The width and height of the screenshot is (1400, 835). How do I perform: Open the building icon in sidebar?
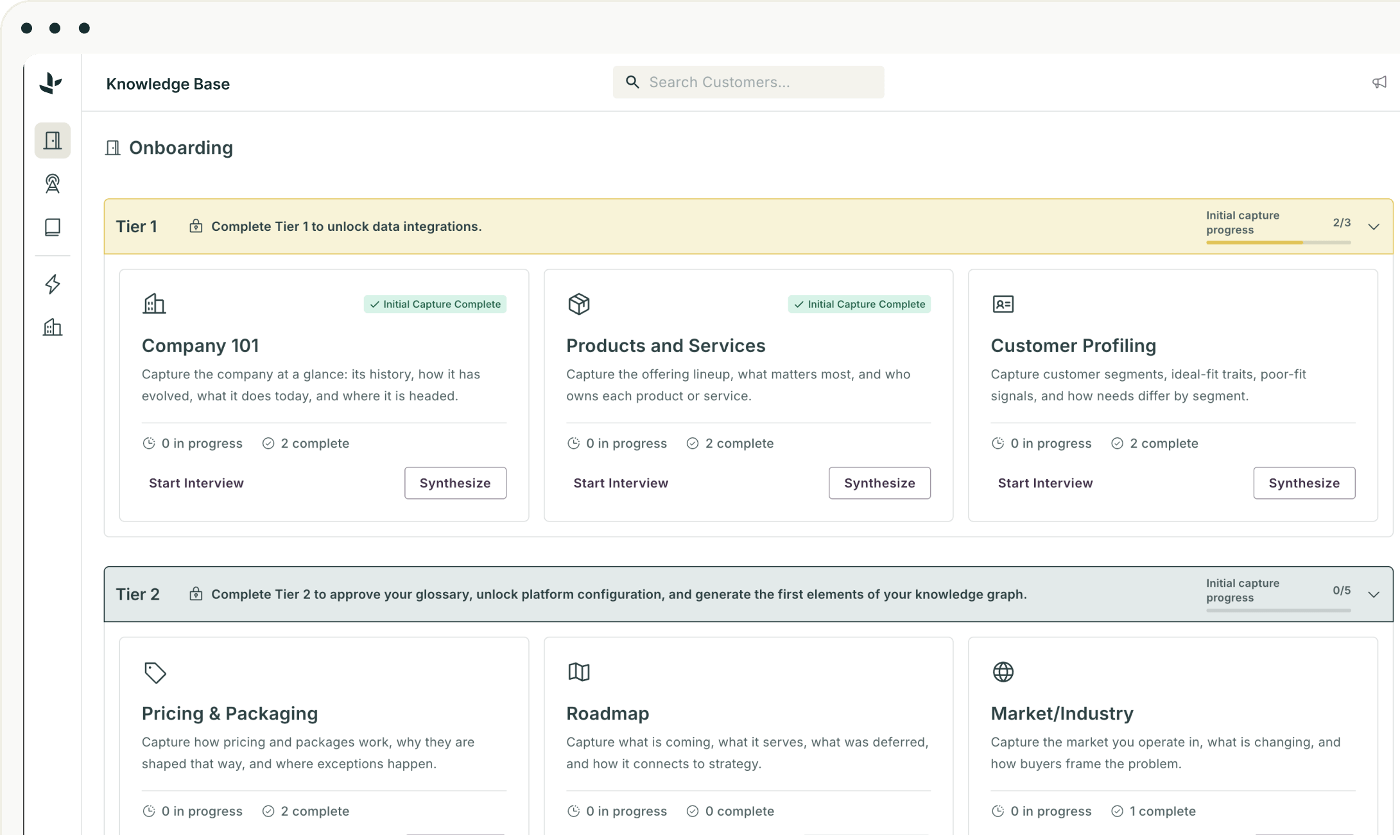click(x=53, y=328)
